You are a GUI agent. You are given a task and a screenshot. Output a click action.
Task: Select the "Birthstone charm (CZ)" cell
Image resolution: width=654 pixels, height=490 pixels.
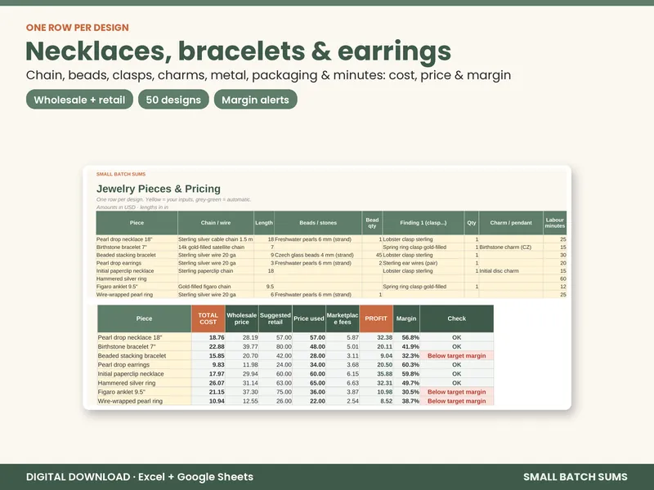pyautogui.click(x=511, y=247)
